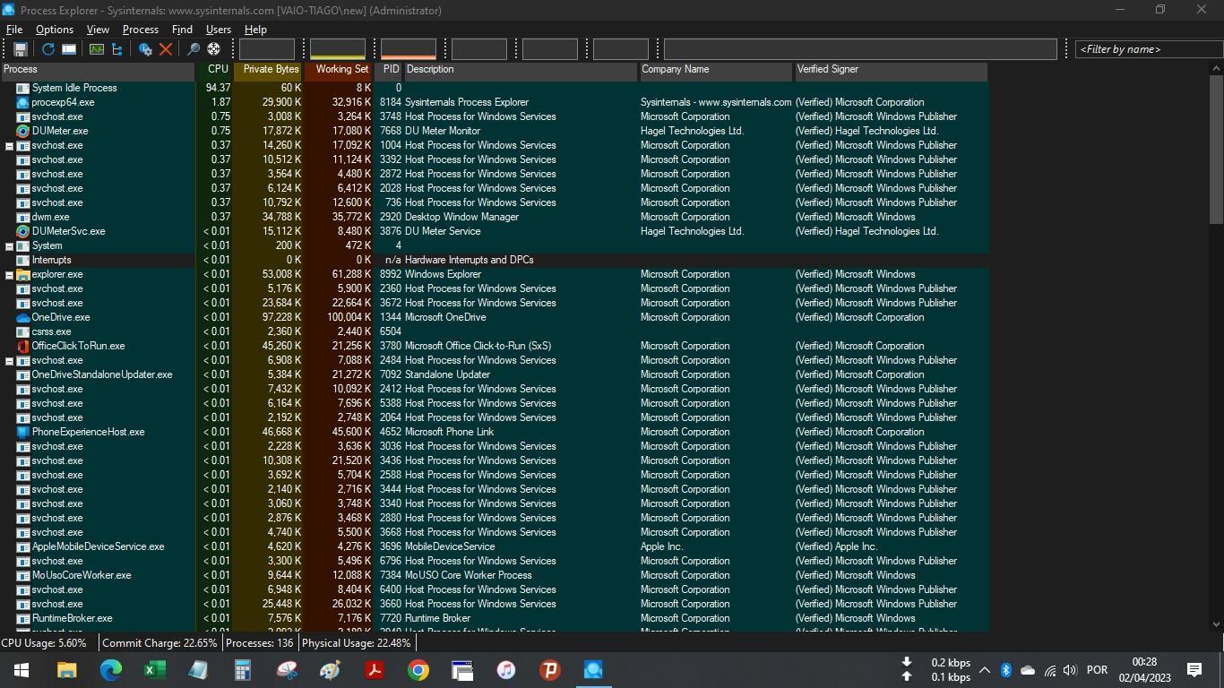Collapse the System process tree node
The image size is (1224, 688).
click(x=9, y=245)
